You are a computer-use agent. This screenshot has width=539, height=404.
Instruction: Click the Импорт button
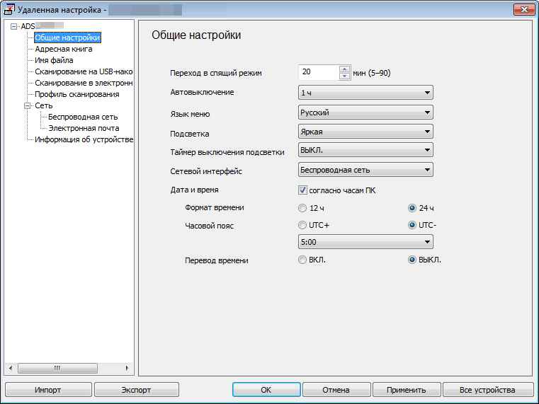[x=48, y=390]
